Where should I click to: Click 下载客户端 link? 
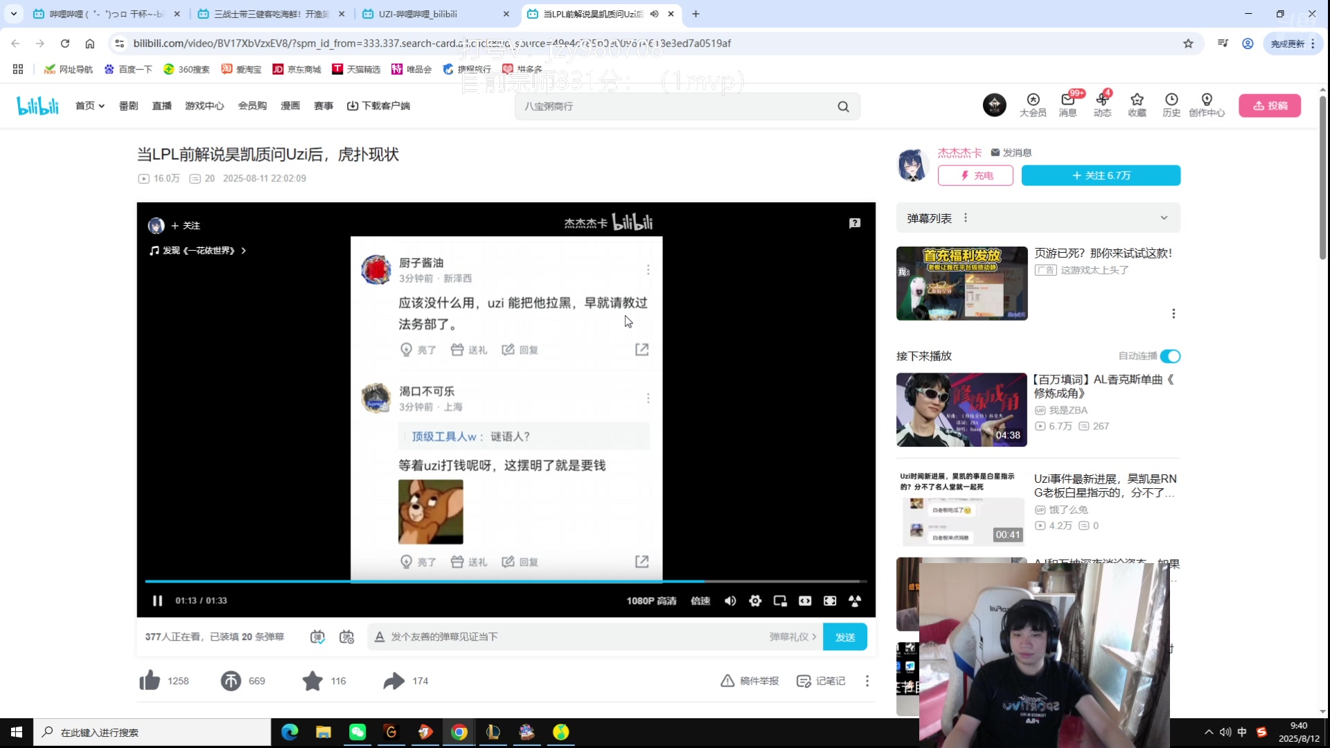tap(378, 106)
